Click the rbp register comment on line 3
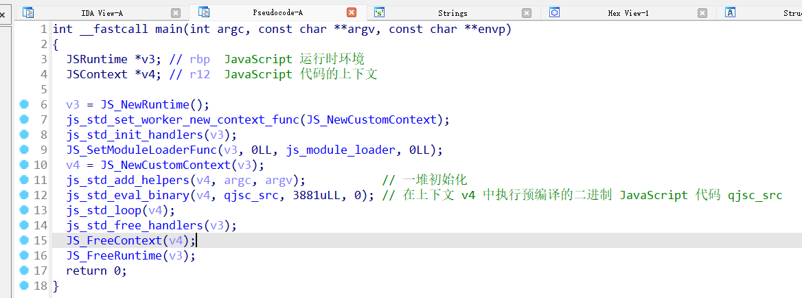The image size is (802, 298). (x=200, y=60)
